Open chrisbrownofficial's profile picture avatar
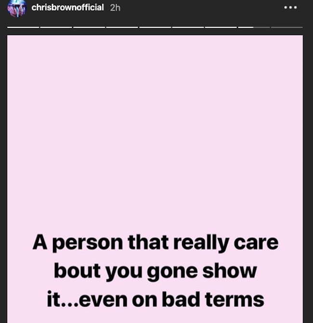This screenshot has width=313, height=323. tap(17, 8)
